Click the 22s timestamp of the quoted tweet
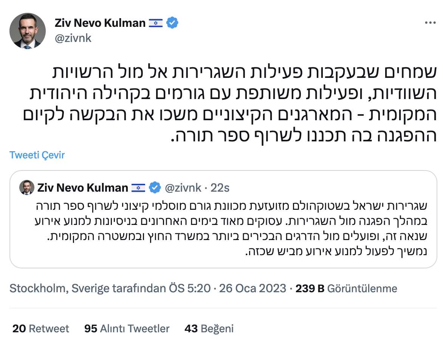Viewport: 443px width, 344px height. pyautogui.click(x=220, y=187)
